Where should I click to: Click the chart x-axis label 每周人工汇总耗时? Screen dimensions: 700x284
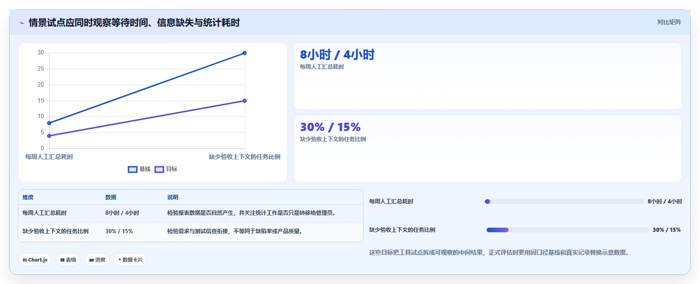(x=49, y=157)
